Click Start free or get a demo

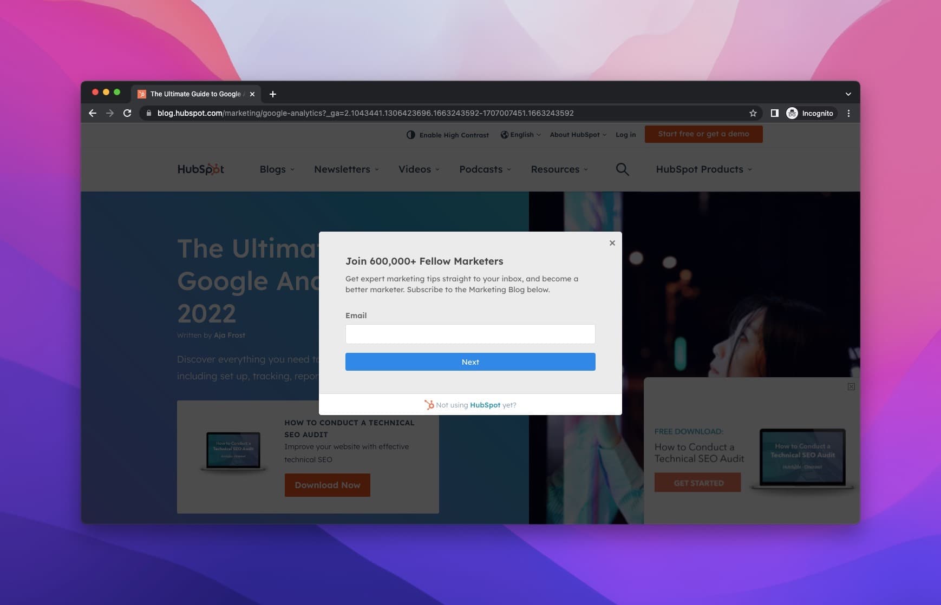pos(704,134)
